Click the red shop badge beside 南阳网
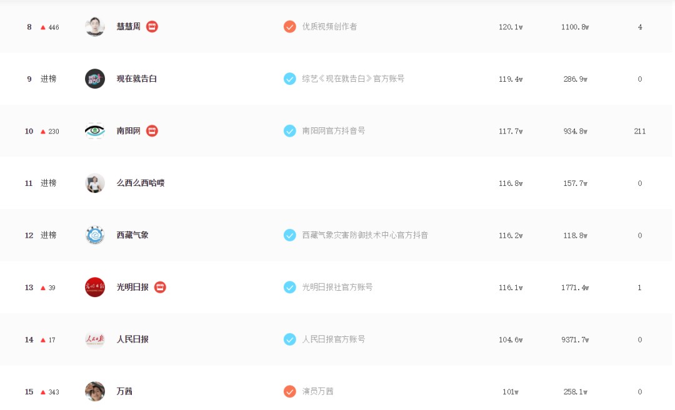The image size is (675, 410). tap(152, 130)
